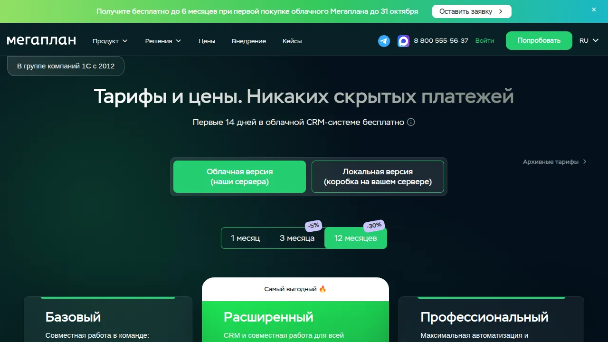Click the Самый выгодный label

click(295, 289)
